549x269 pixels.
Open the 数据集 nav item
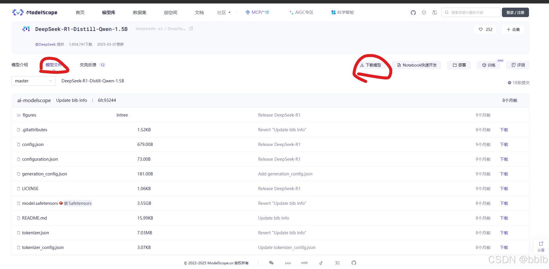(x=140, y=12)
